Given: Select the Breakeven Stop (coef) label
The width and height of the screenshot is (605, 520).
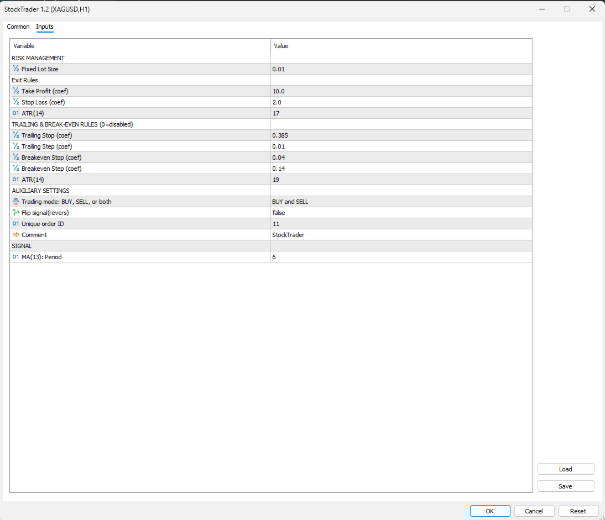Looking at the screenshot, I should pos(51,157).
